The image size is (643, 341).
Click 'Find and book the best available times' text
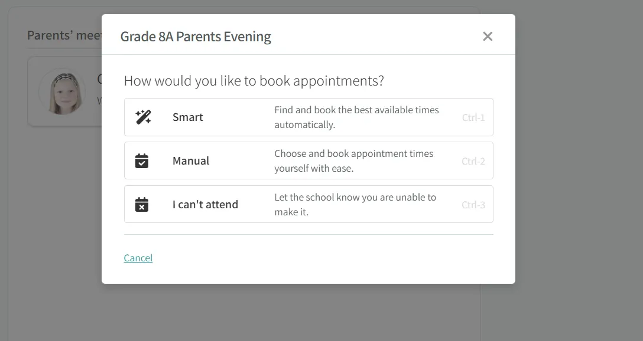coord(356,110)
